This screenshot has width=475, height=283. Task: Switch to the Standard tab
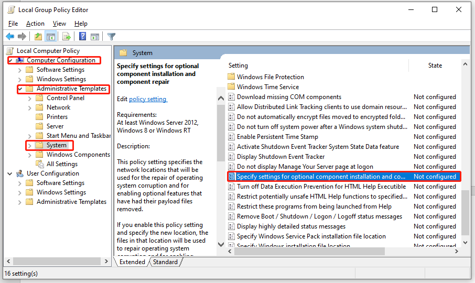coord(165,262)
